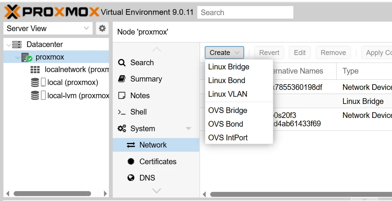The width and height of the screenshot is (392, 201).
Task: Click the Remove button
Action: click(333, 53)
